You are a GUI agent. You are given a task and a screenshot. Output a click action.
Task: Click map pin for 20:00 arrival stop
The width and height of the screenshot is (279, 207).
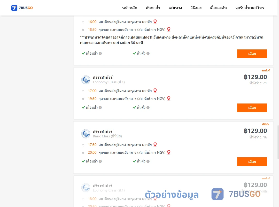pyautogui.click(x=169, y=152)
